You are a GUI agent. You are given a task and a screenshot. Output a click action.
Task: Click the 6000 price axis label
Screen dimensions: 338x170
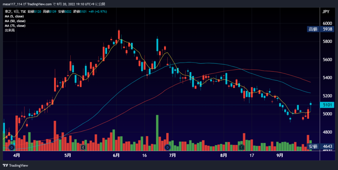(327, 23)
